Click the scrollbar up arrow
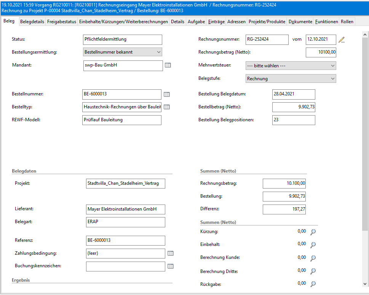This screenshot has width=369, height=295. tap(365, 35)
